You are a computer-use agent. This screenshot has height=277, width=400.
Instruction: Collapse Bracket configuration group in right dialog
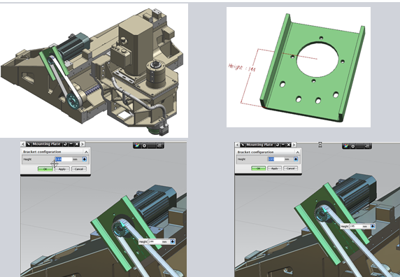click(x=297, y=152)
